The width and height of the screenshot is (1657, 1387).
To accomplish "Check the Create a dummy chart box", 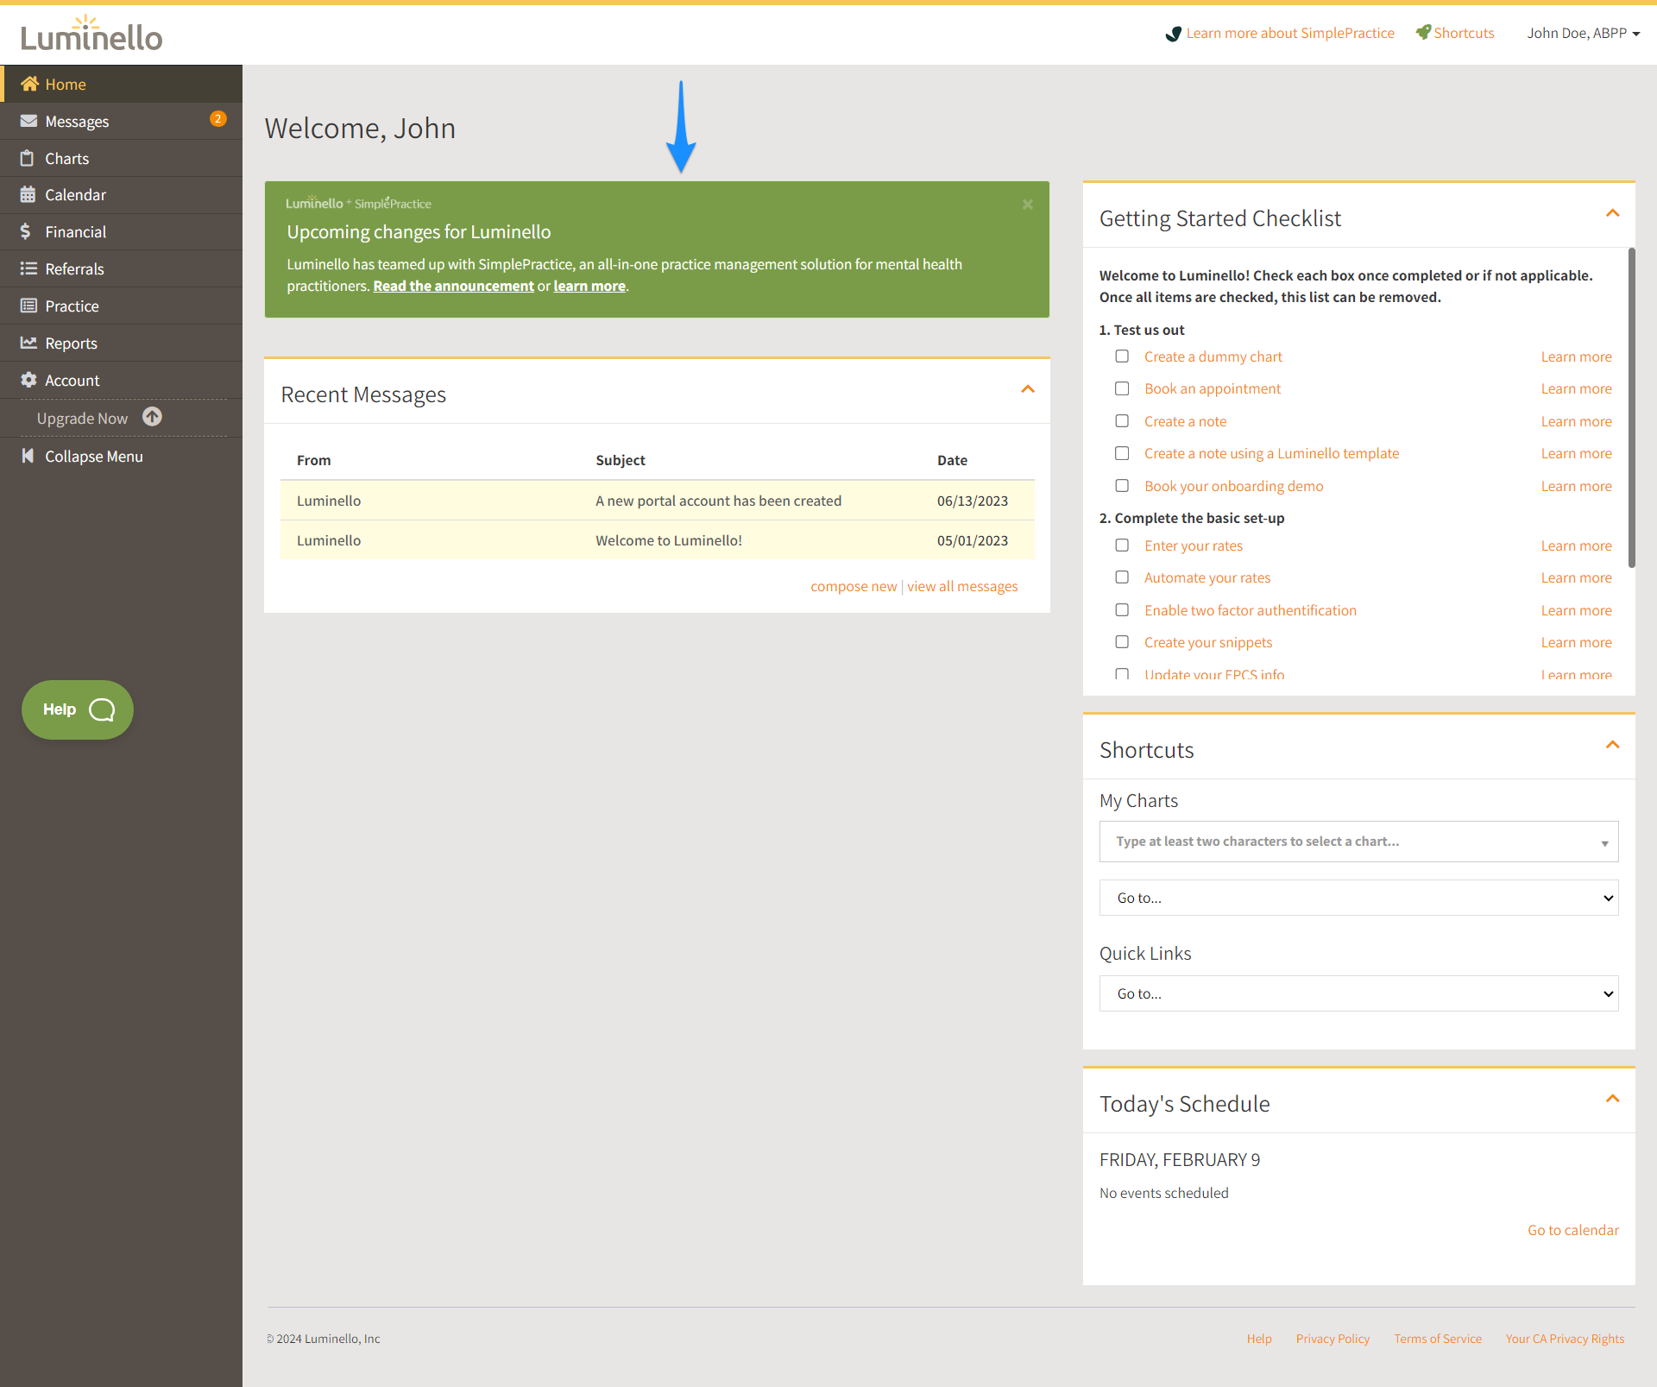I will pos(1122,356).
